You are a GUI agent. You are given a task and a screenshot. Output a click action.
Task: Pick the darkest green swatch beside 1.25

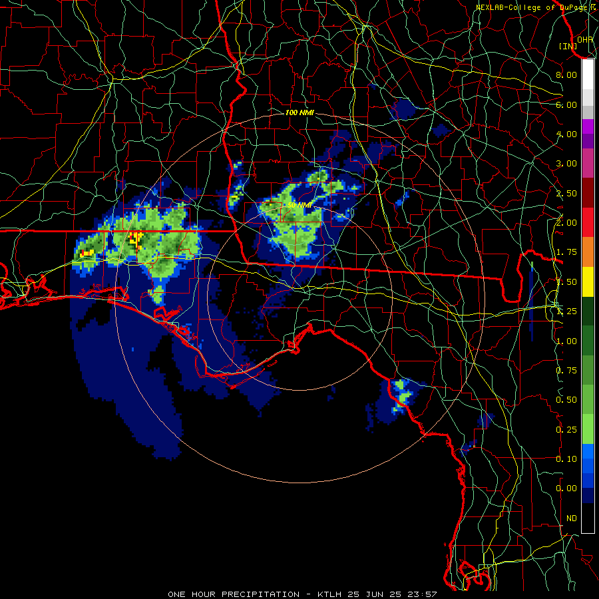click(x=588, y=311)
